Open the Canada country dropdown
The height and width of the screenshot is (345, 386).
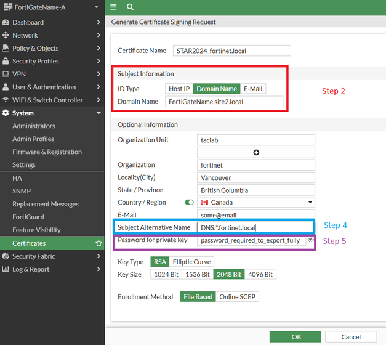pos(310,202)
